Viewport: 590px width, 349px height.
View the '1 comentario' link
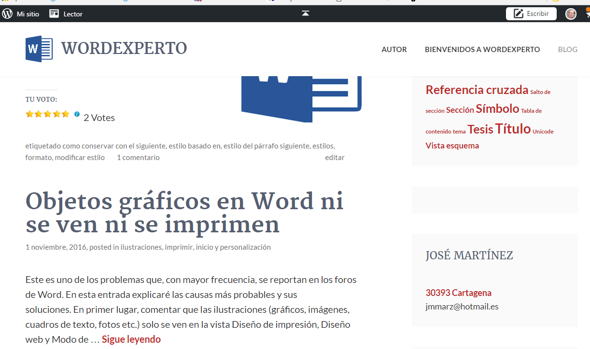click(138, 158)
